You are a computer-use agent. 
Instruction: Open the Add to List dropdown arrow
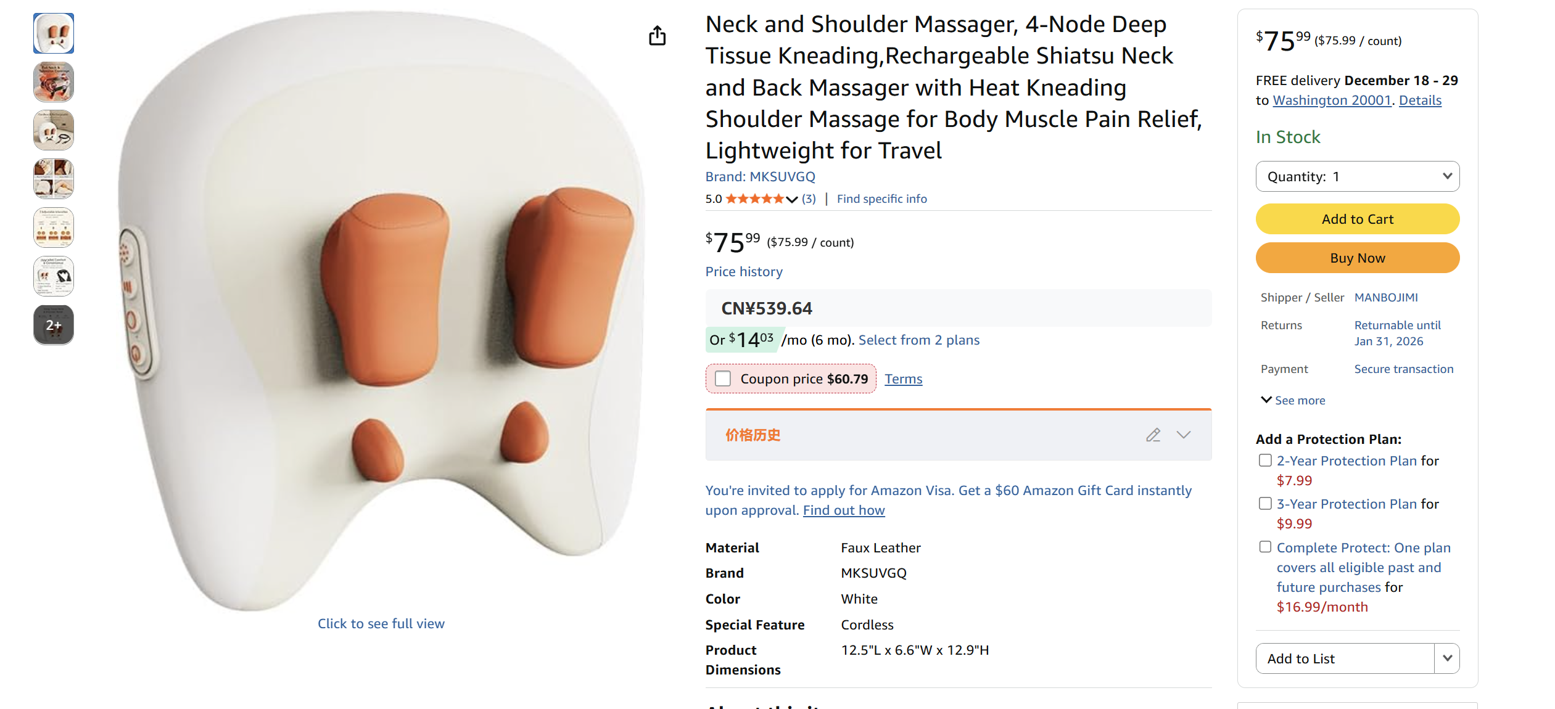[x=1446, y=658]
